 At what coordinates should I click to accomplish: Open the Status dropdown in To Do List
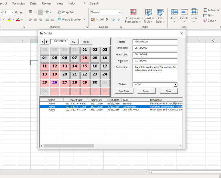click(175, 84)
